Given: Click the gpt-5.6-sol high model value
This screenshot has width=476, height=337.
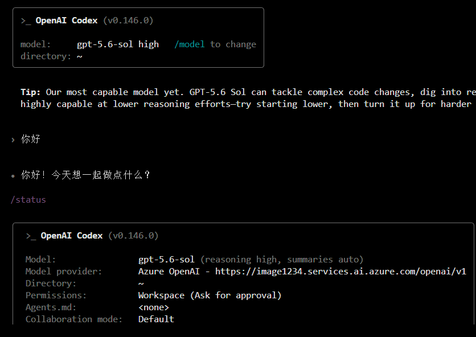Looking at the screenshot, I should [x=118, y=44].
